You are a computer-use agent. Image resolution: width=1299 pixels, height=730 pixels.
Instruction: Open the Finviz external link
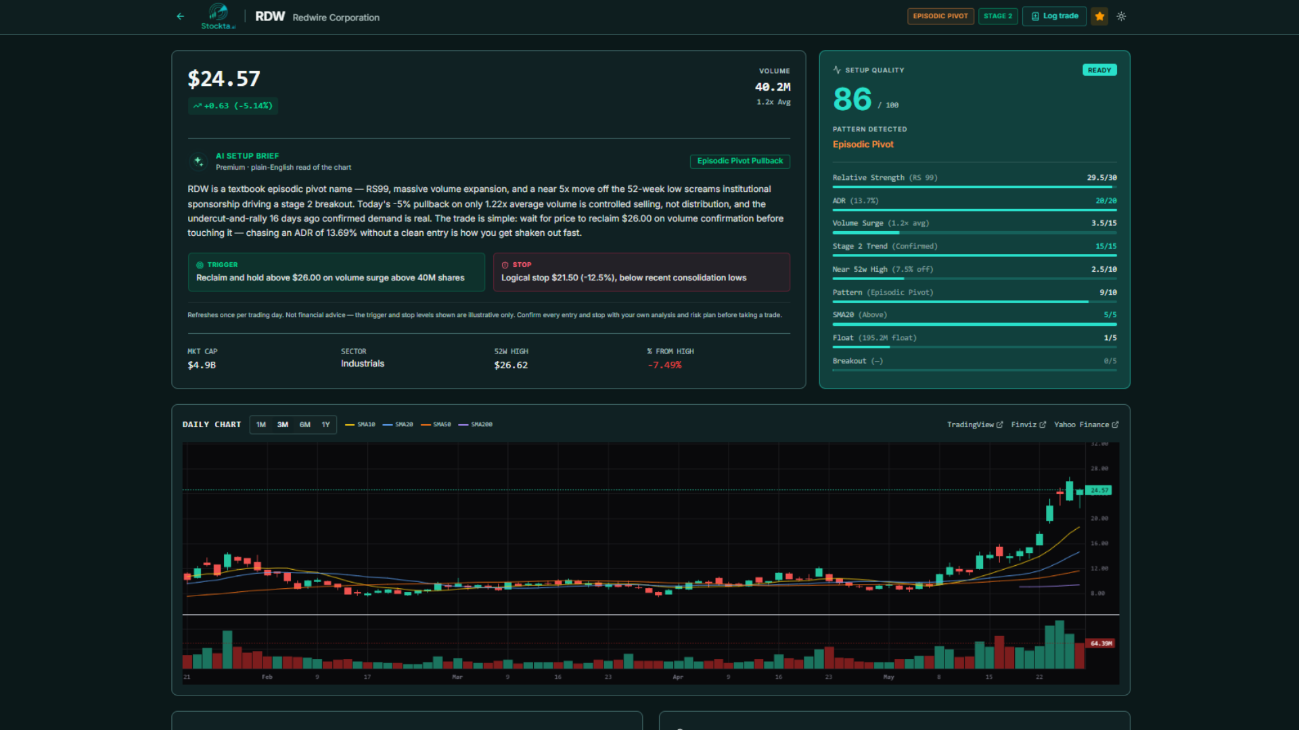(1028, 424)
